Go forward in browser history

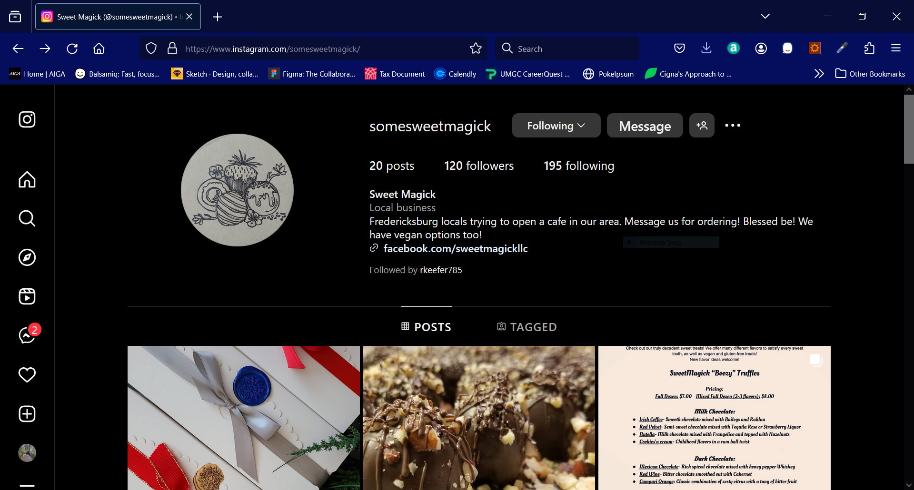[x=45, y=49]
